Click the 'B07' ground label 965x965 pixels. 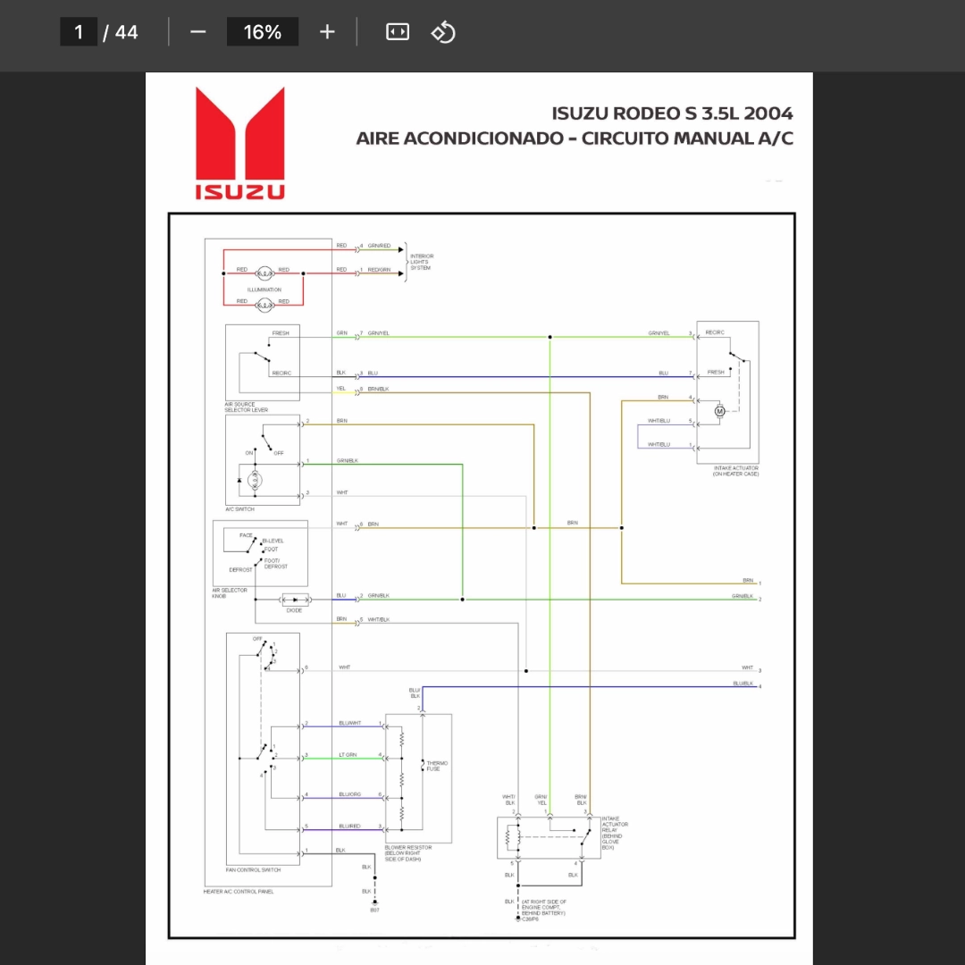[374, 910]
